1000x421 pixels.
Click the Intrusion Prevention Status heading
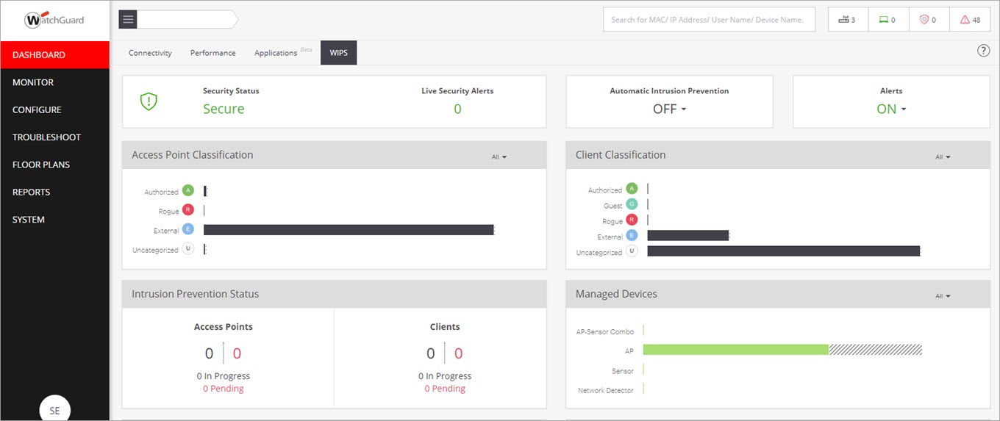[196, 294]
